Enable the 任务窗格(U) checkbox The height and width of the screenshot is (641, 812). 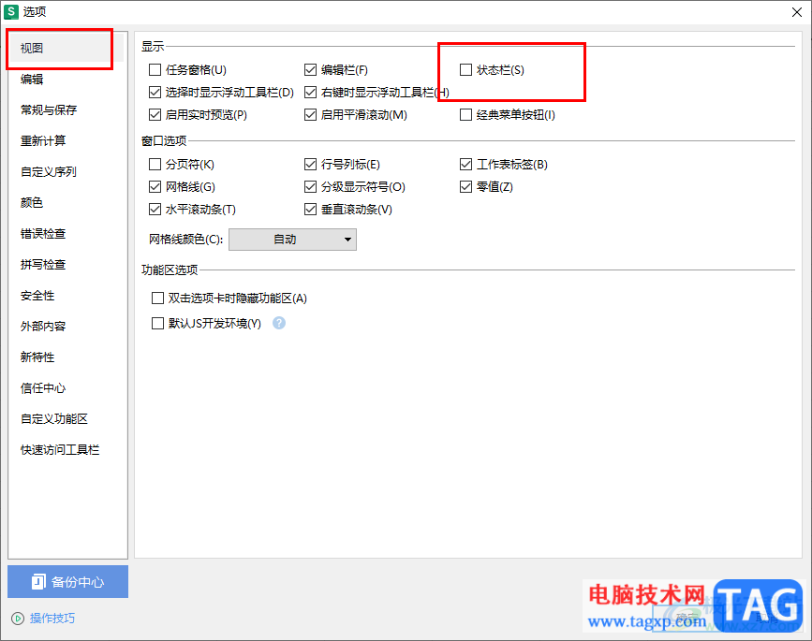(x=155, y=70)
